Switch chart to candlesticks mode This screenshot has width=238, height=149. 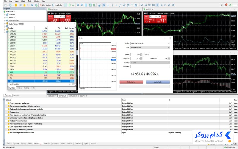point(70,5)
